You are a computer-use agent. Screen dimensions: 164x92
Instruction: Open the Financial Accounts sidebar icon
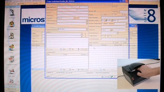(x=12, y=59)
